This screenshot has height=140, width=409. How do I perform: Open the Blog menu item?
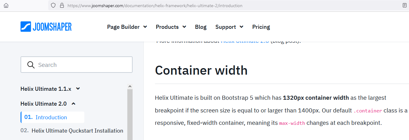(200, 27)
